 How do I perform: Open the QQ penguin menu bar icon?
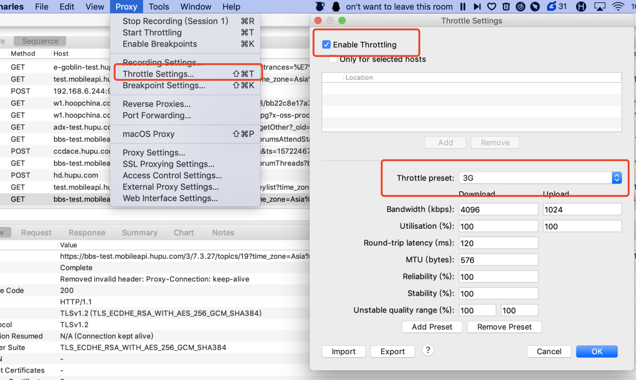336,6
